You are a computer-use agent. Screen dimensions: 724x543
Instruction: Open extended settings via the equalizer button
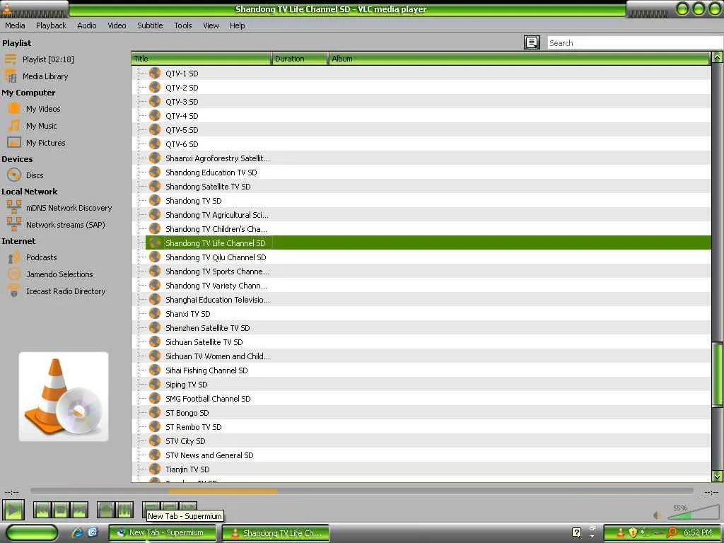click(124, 510)
